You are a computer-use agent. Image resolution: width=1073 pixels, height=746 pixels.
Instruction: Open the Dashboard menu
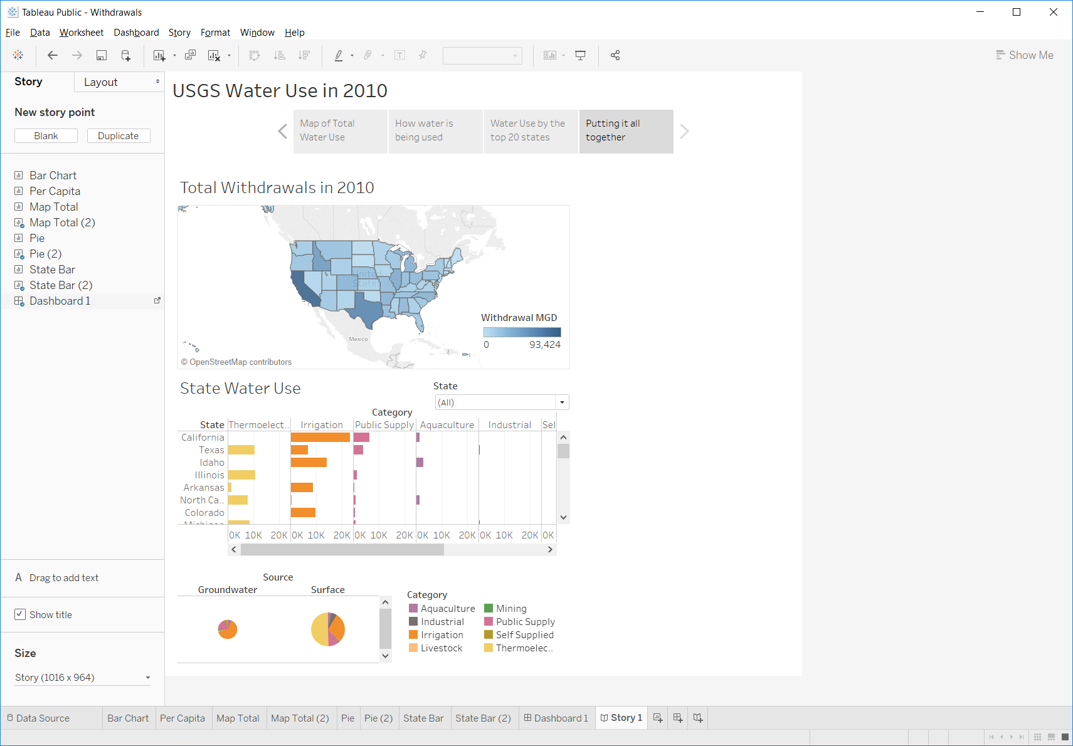pos(136,33)
